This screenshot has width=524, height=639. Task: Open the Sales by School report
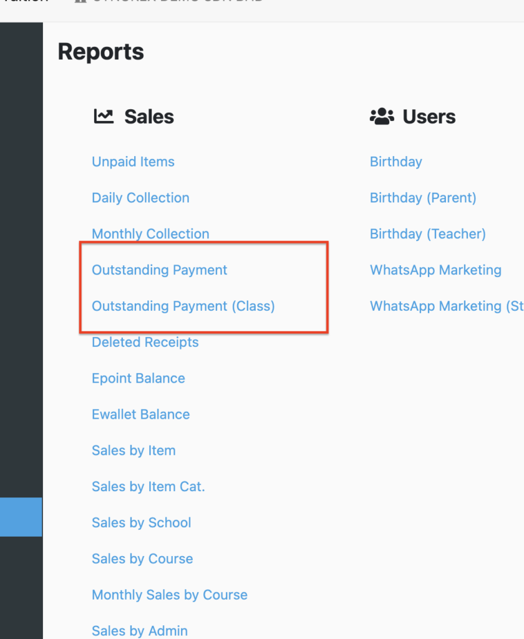point(142,523)
